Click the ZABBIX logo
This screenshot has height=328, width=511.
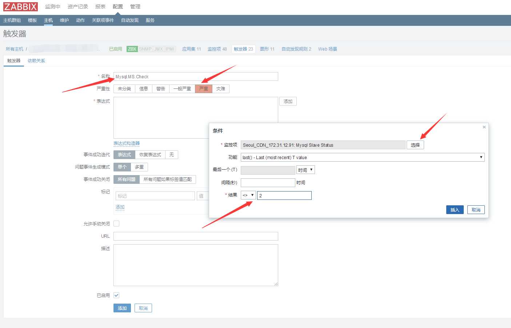[20, 7]
